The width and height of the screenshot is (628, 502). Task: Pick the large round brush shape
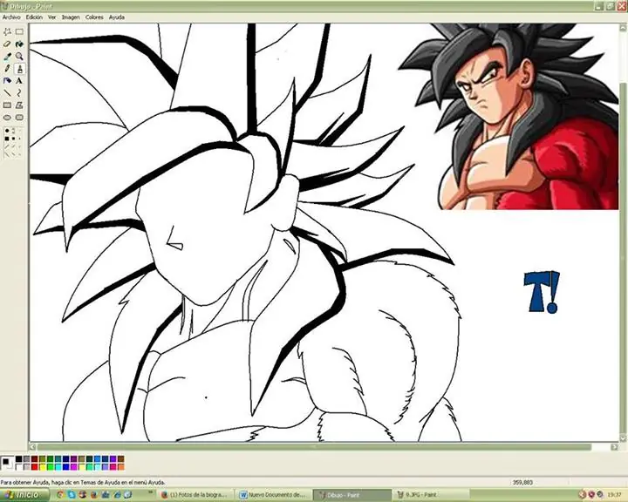tap(7, 131)
